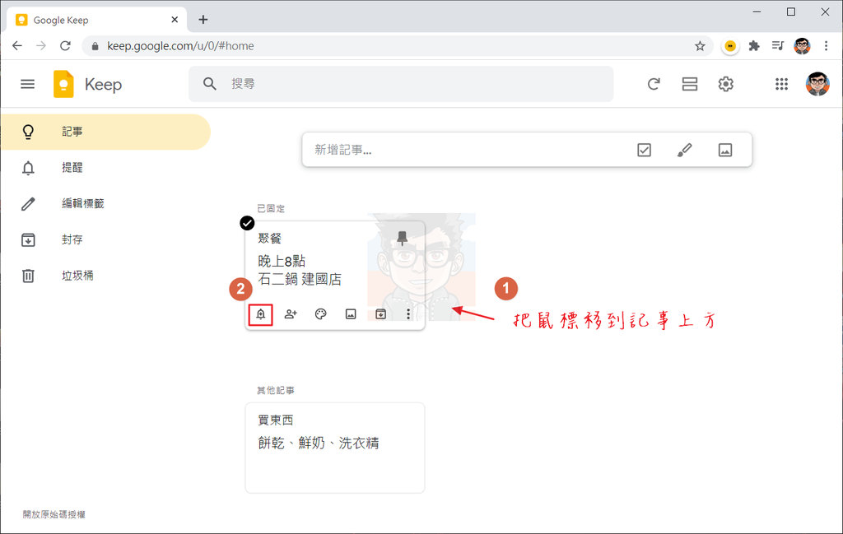
Task: Click the 搜尋 search box
Action: point(401,84)
